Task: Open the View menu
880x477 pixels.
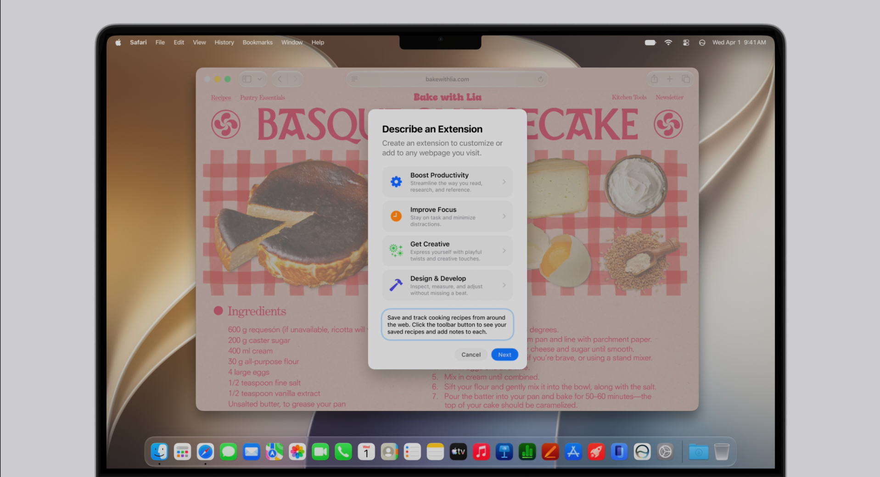Action: pyautogui.click(x=199, y=42)
